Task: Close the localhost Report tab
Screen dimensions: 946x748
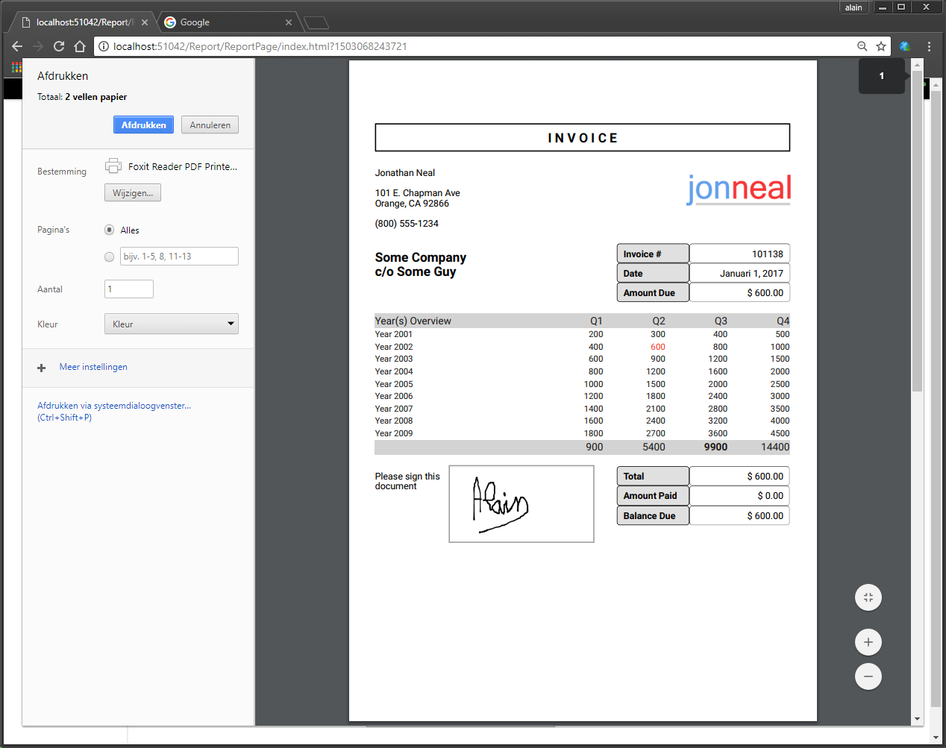Action: [145, 22]
